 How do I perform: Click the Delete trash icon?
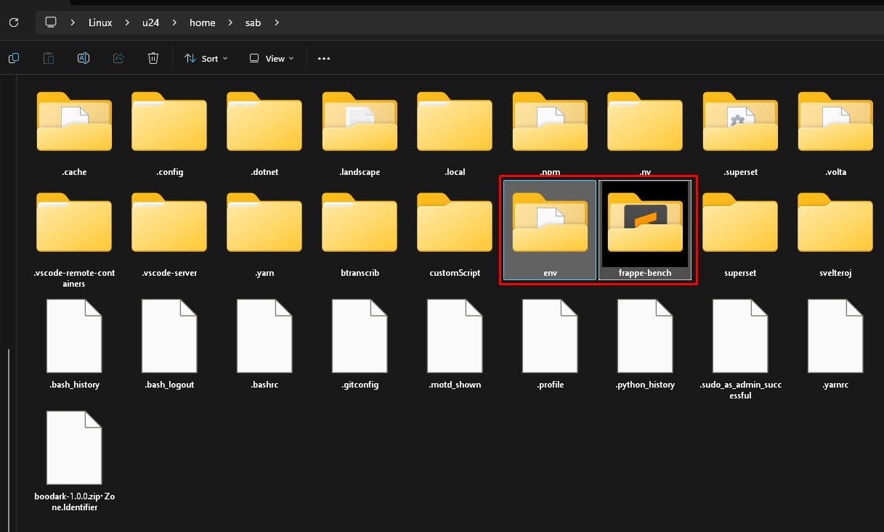(153, 58)
